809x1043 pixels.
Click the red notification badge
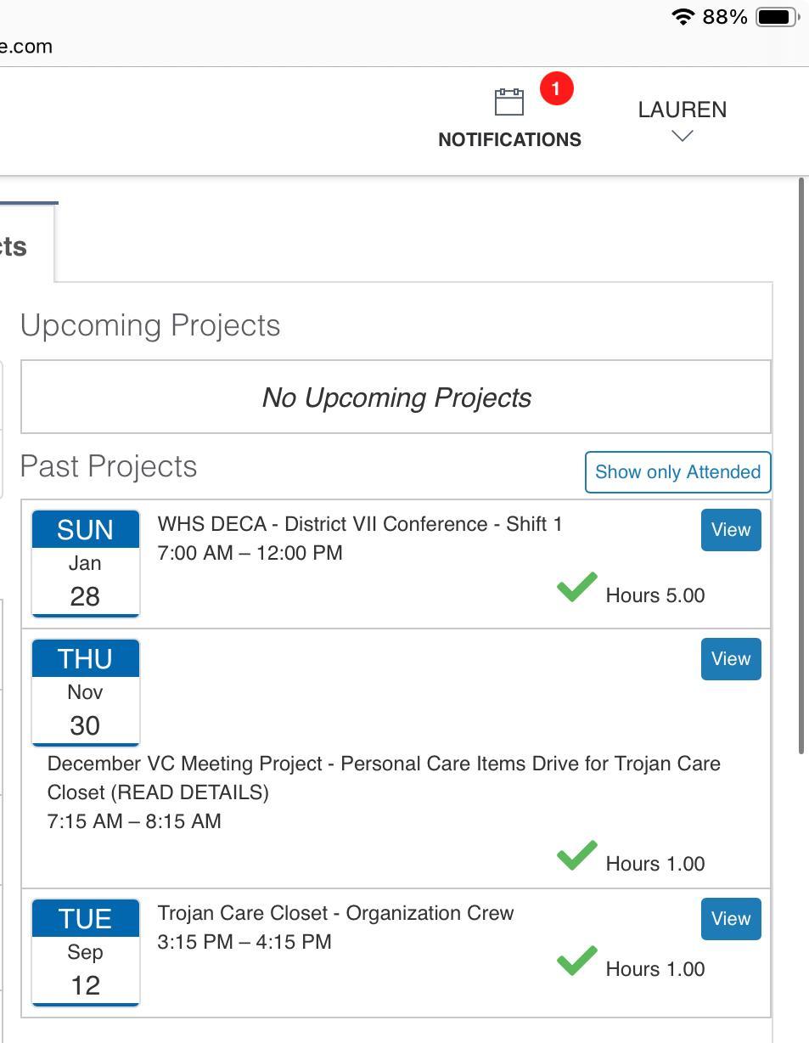point(556,88)
